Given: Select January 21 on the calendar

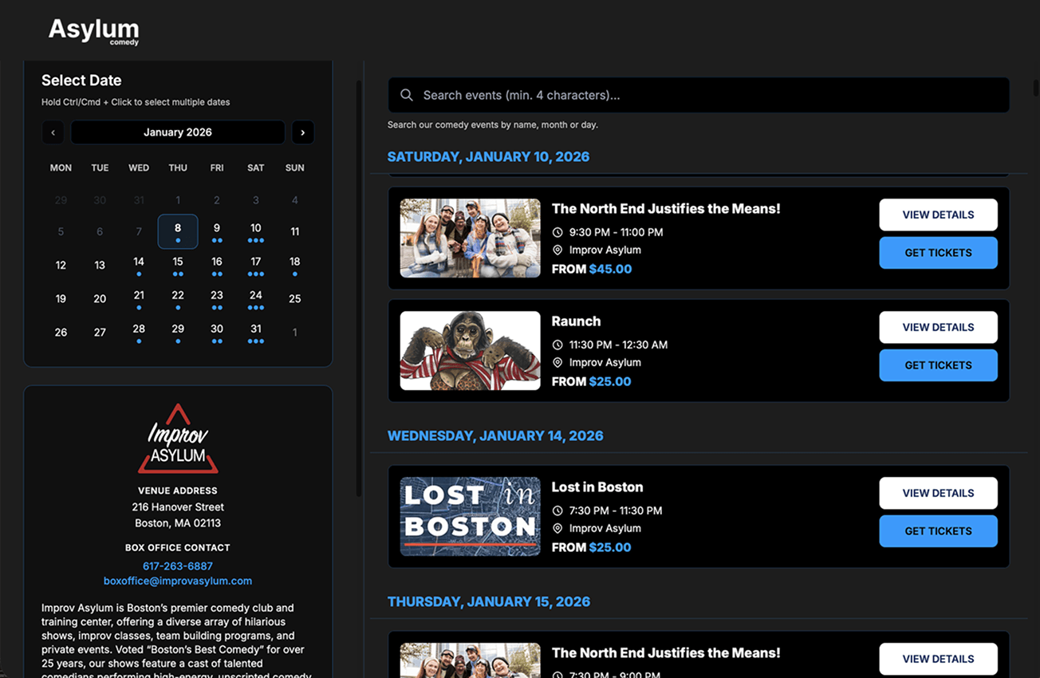Looking at the screenshot, I should [139, 298].
